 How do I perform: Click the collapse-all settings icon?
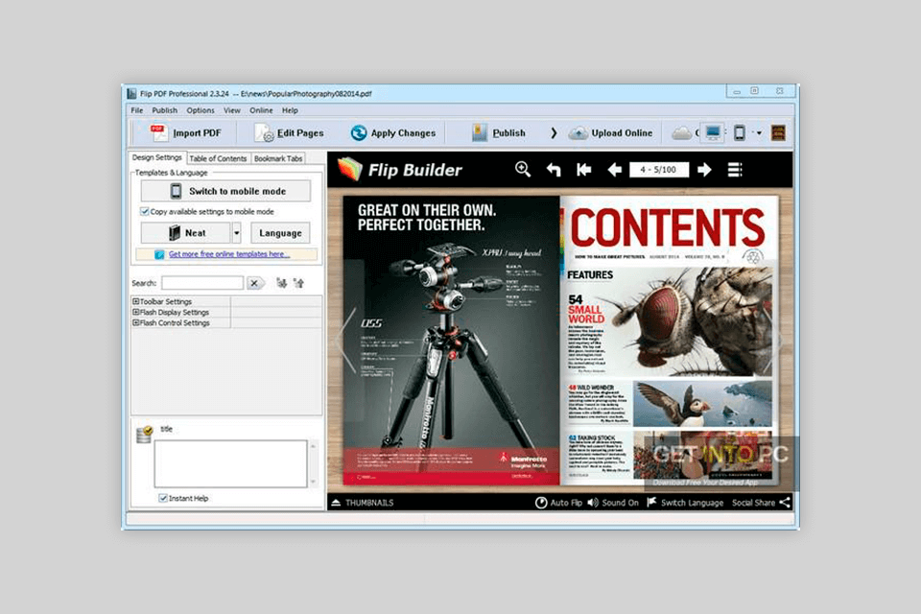pos(299,283)
